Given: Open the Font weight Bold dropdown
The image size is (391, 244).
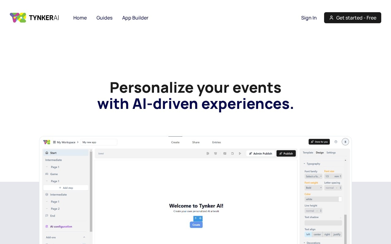Looking at the screenshot, I should tap(313, 188).
